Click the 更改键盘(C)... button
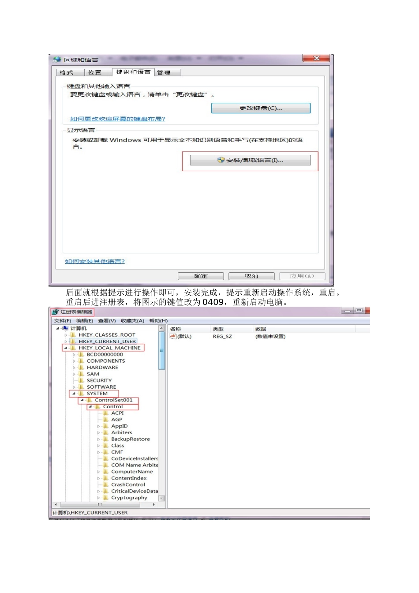This screenshot has height=593, width=419. 261,108
